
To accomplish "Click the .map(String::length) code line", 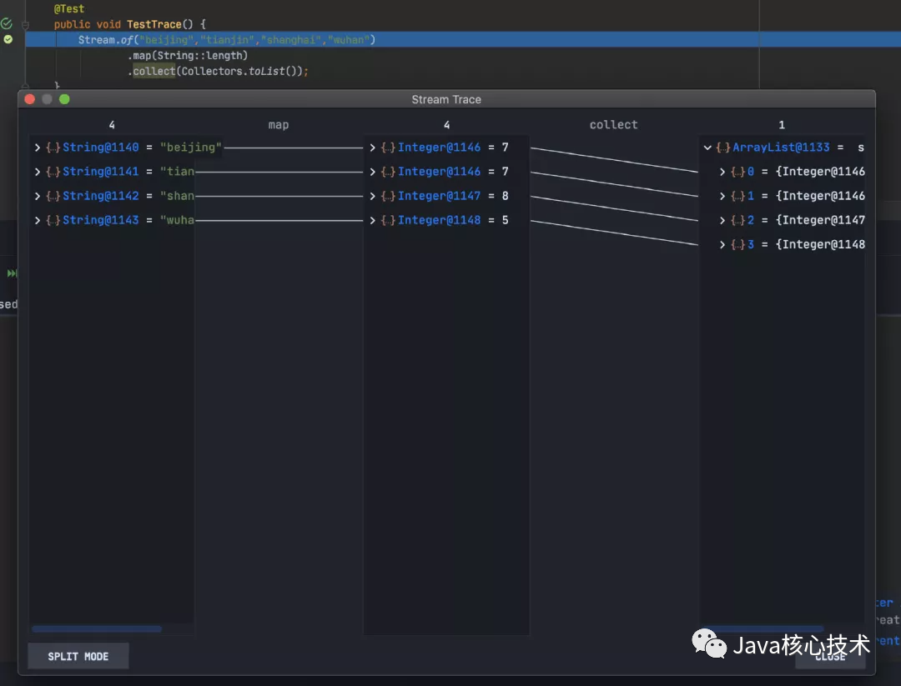I will (x=188, y=56).
